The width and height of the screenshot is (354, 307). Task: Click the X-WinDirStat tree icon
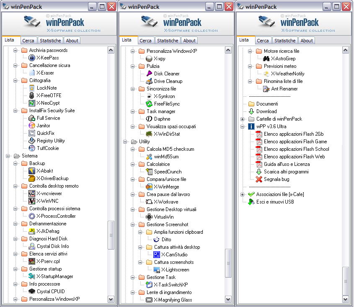[x=149, y=134]
